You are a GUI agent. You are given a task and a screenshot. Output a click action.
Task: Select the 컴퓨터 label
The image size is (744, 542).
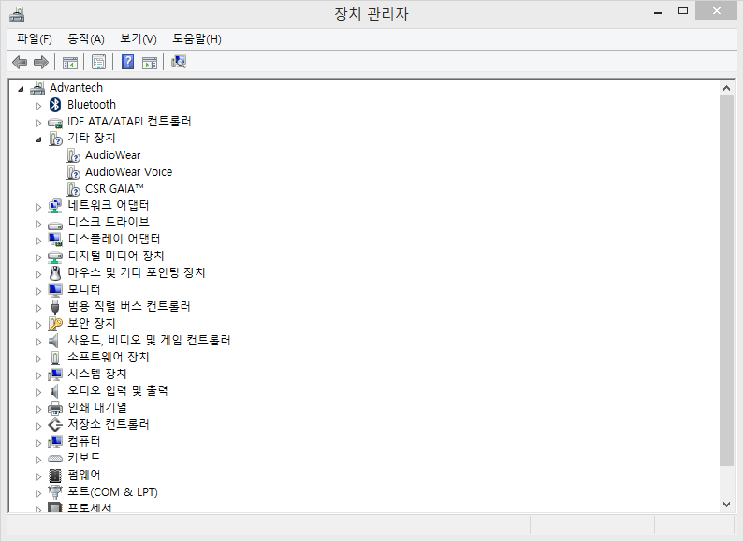click(x=84, y=442)
